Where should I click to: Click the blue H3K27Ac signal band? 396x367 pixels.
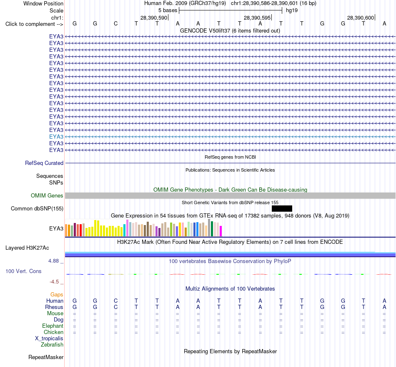[231, 254]
